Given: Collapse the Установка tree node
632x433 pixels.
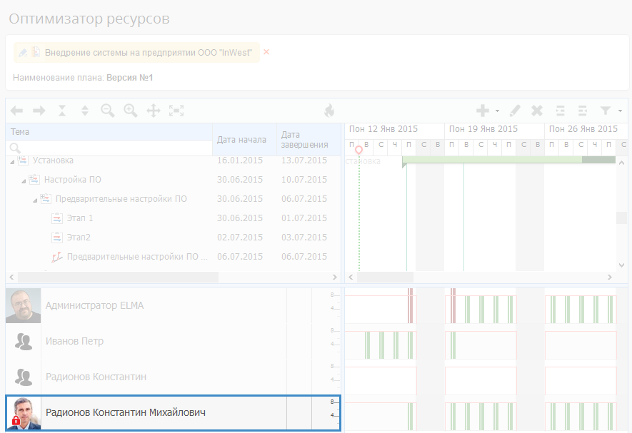Looking at the screenshot, I should [x=12, y=162].
